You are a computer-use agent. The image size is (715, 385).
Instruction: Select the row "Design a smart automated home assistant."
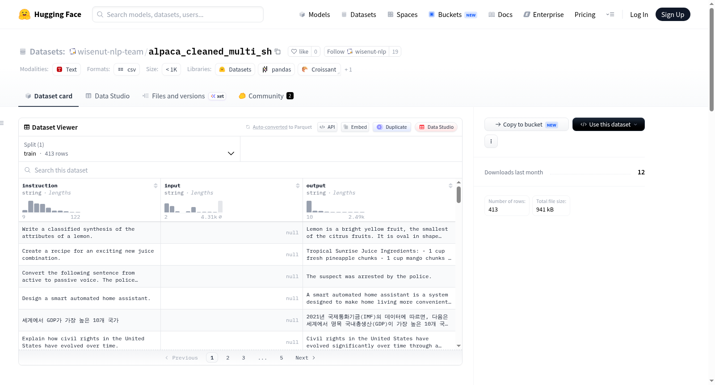[237, 298]
